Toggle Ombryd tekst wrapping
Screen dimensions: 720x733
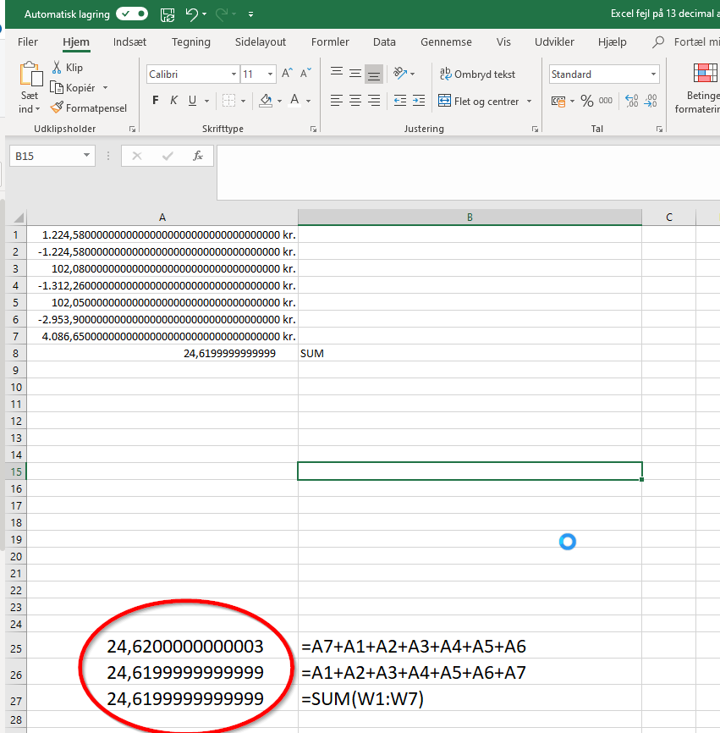click(x=477, y=74)
